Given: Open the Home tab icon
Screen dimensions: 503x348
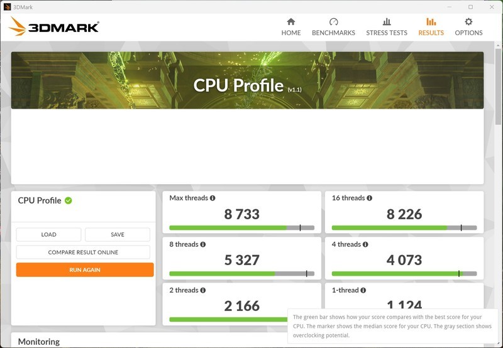Looking at the screenshot, I should (x=291, y=22).
